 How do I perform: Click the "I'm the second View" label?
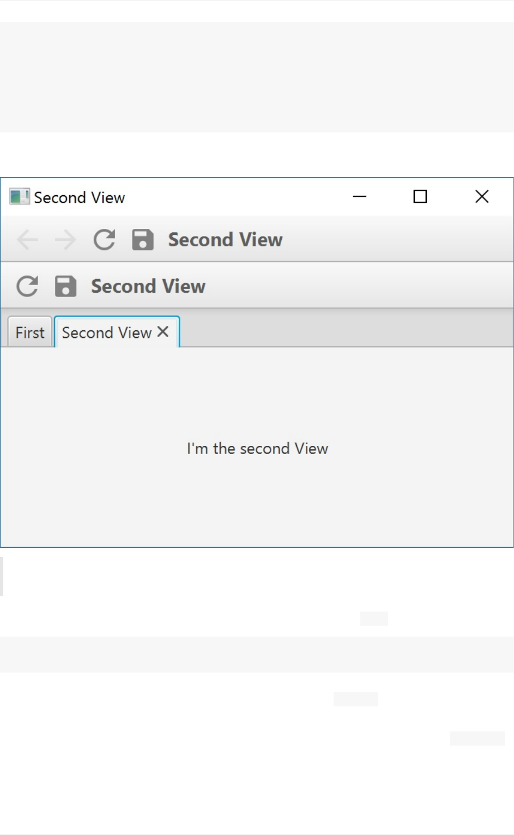[257, 449]
